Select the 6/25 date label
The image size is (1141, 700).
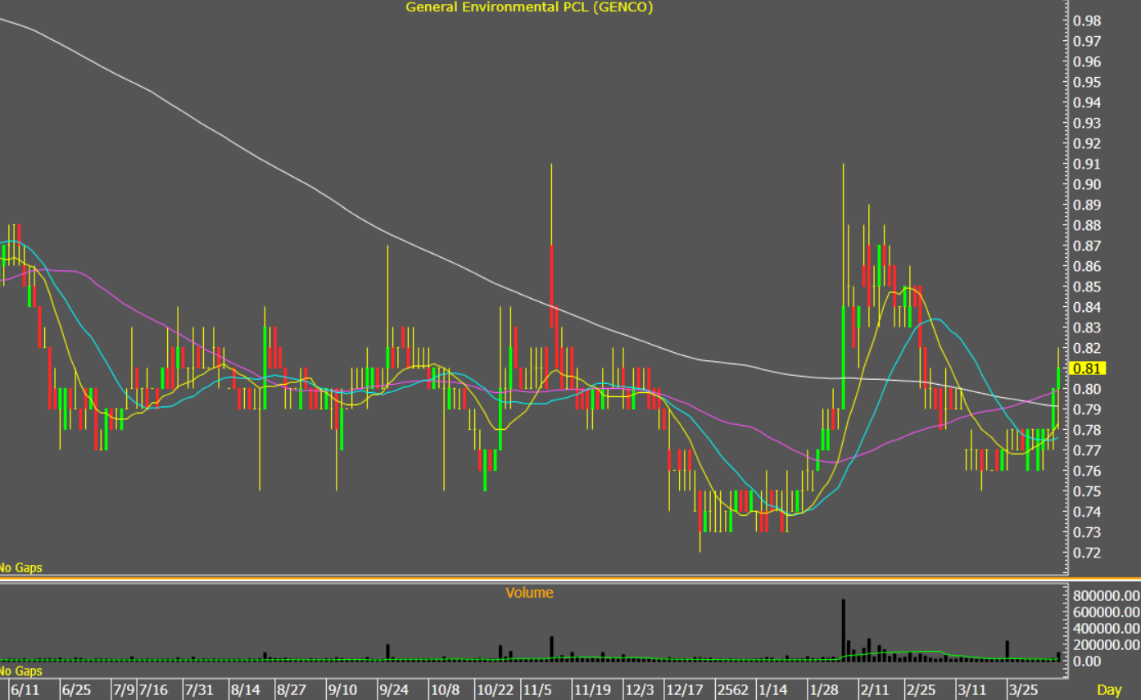(76, 689)
